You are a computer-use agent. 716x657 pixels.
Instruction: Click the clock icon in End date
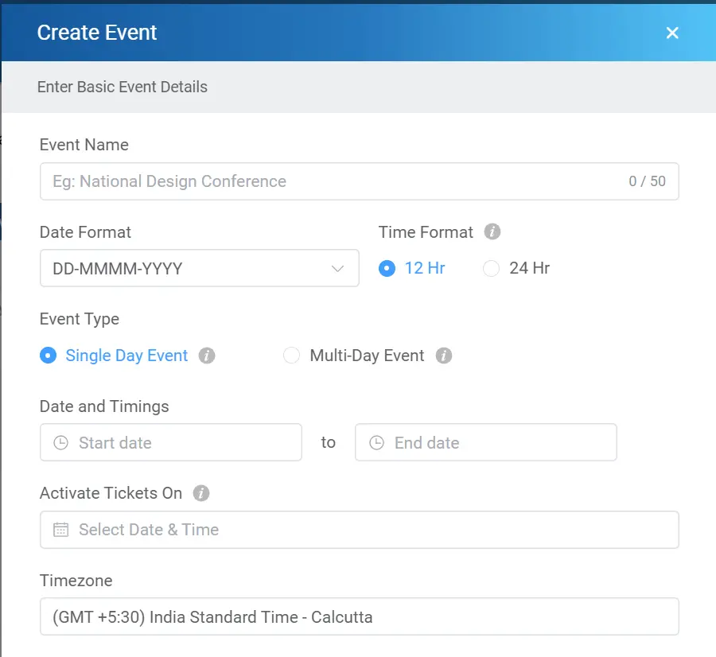(376, 442)
